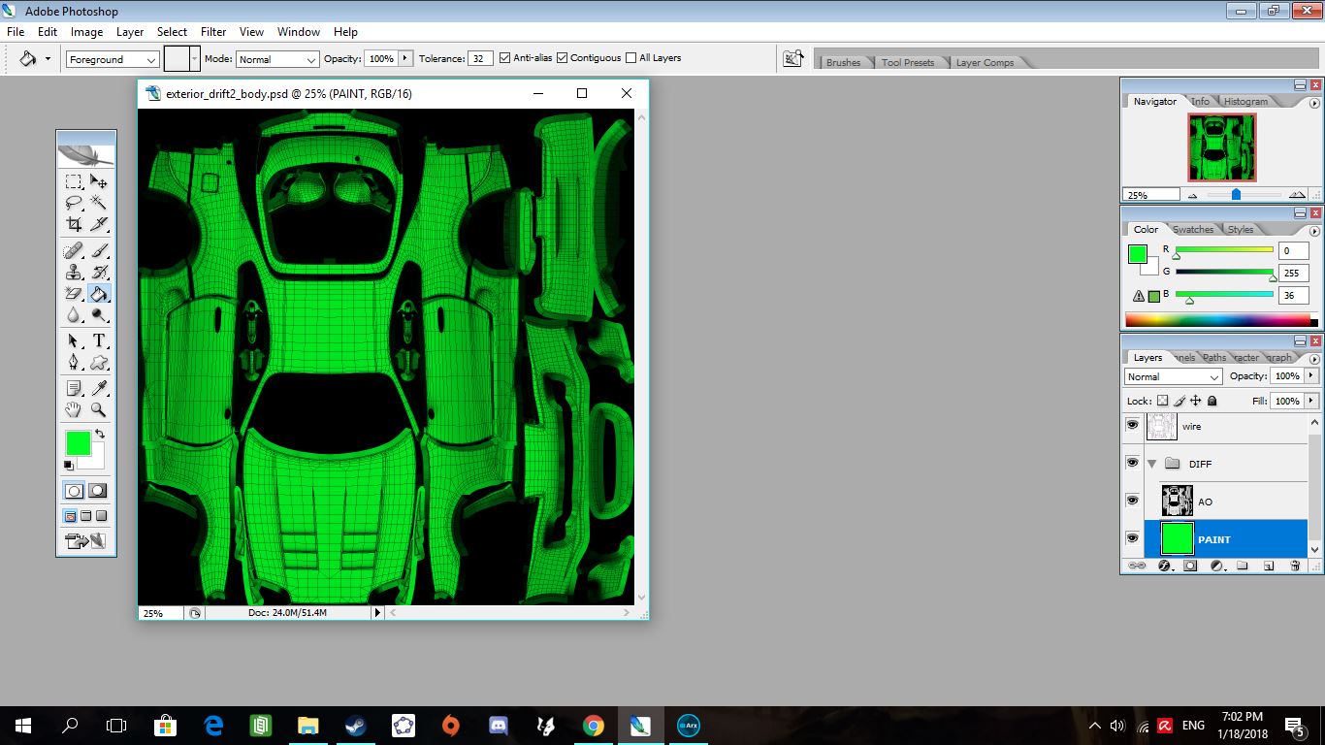Switch to Quick Mask mode

pyautogui.click(x=98, y=491)
